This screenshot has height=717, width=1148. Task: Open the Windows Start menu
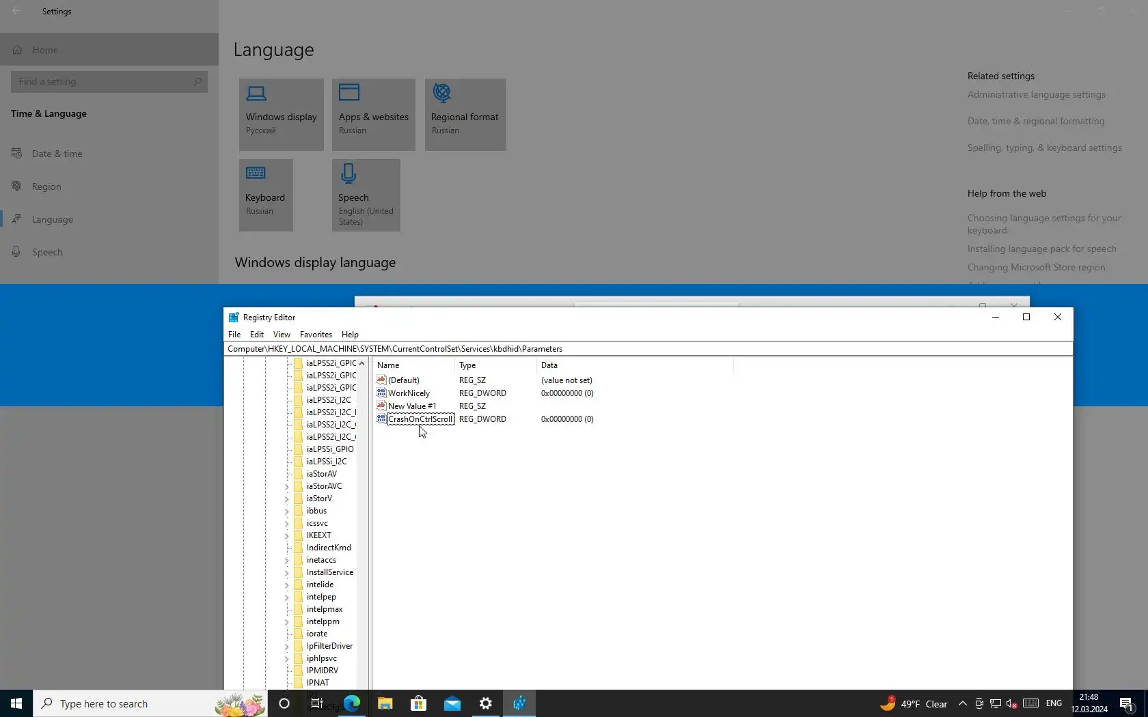pos(16,703)
